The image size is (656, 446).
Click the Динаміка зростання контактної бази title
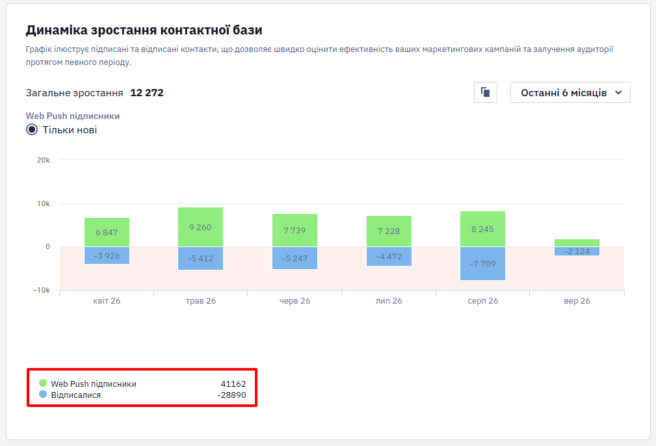coord(144,30)
